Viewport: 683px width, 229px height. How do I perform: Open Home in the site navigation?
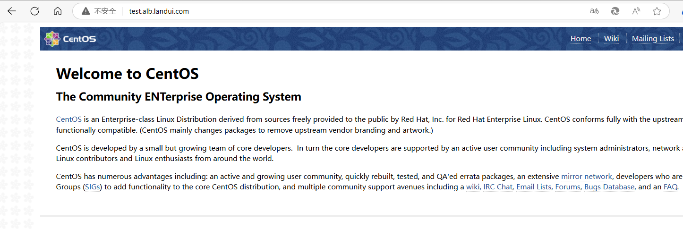(x=581, y=39)
